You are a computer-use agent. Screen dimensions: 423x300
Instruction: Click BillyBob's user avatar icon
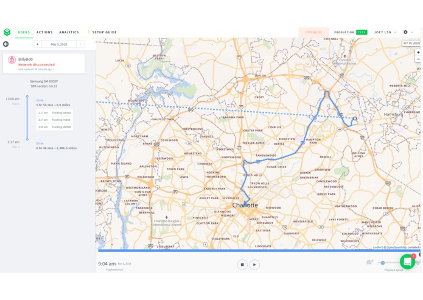point(12,60)
